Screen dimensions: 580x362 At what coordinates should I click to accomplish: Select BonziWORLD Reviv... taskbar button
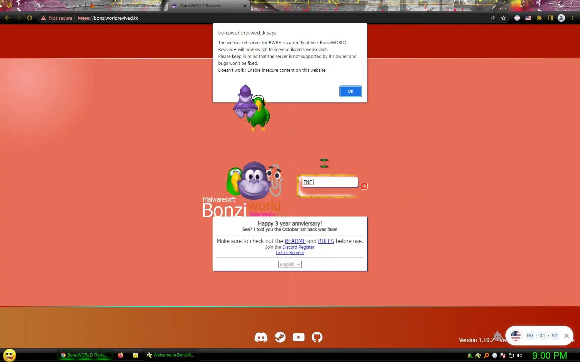coord(85,355)
